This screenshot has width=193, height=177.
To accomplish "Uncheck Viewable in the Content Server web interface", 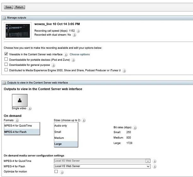I will [6, 54].
